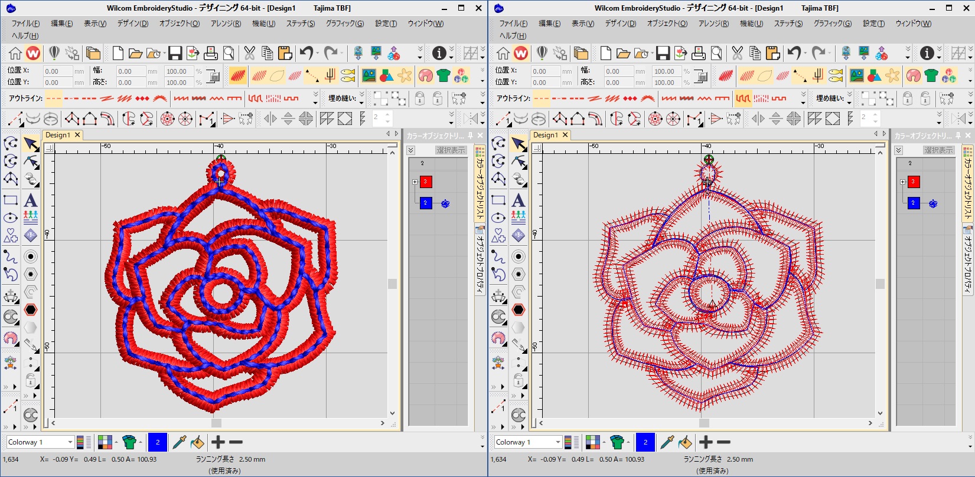Click the Print icon in the left window
The image size is (975, 477).
click(210, 54)
